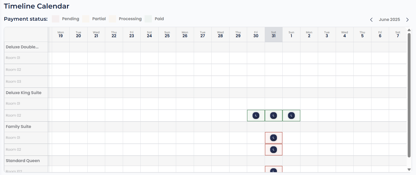416x175 pixels.
Task: Click the moon icon on Deluxe King Room 02, Sun 1
Action: [291, 116]
